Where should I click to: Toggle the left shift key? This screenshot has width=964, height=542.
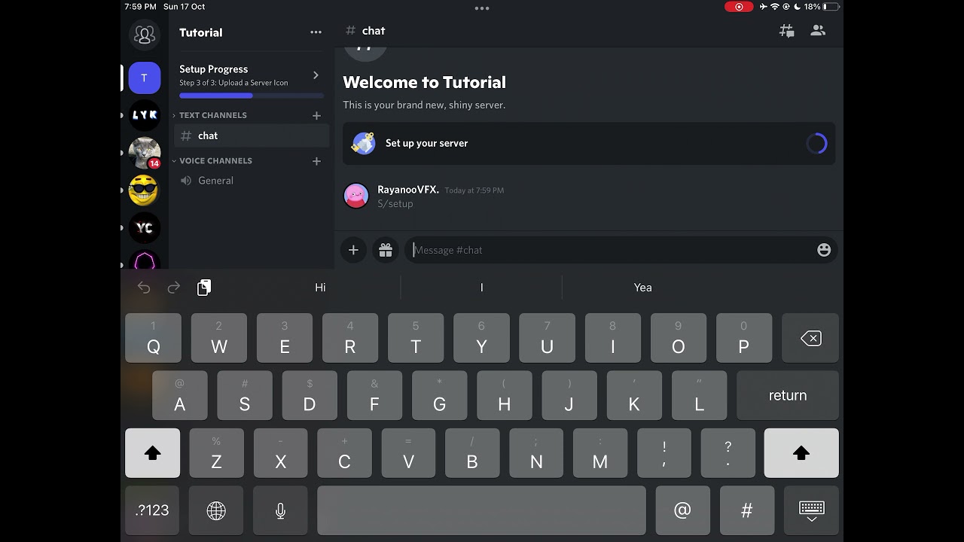click(152, 453)
